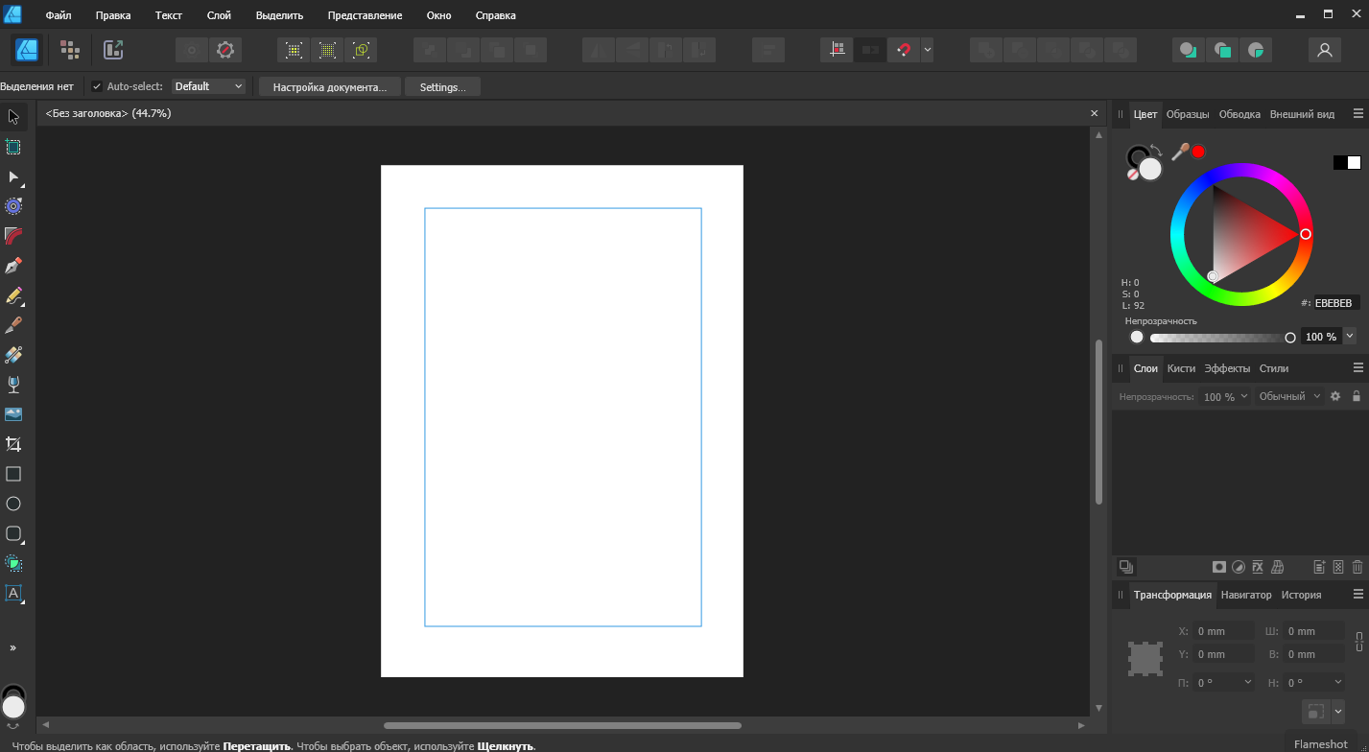Switch to Designer Persona
Image resolution: width=1369 pixels, height=752 pixels.
coord(26,50)
